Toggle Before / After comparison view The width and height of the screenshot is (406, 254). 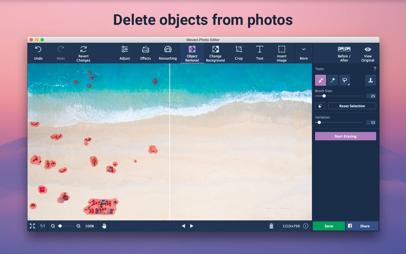344,52
